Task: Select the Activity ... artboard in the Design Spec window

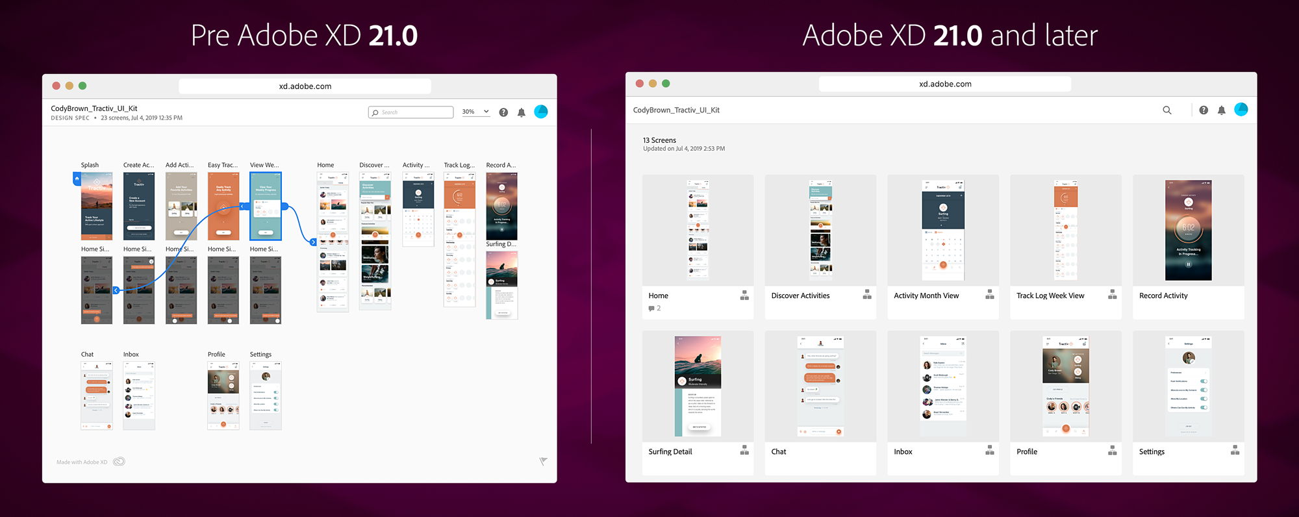Action: coord(418,210)
